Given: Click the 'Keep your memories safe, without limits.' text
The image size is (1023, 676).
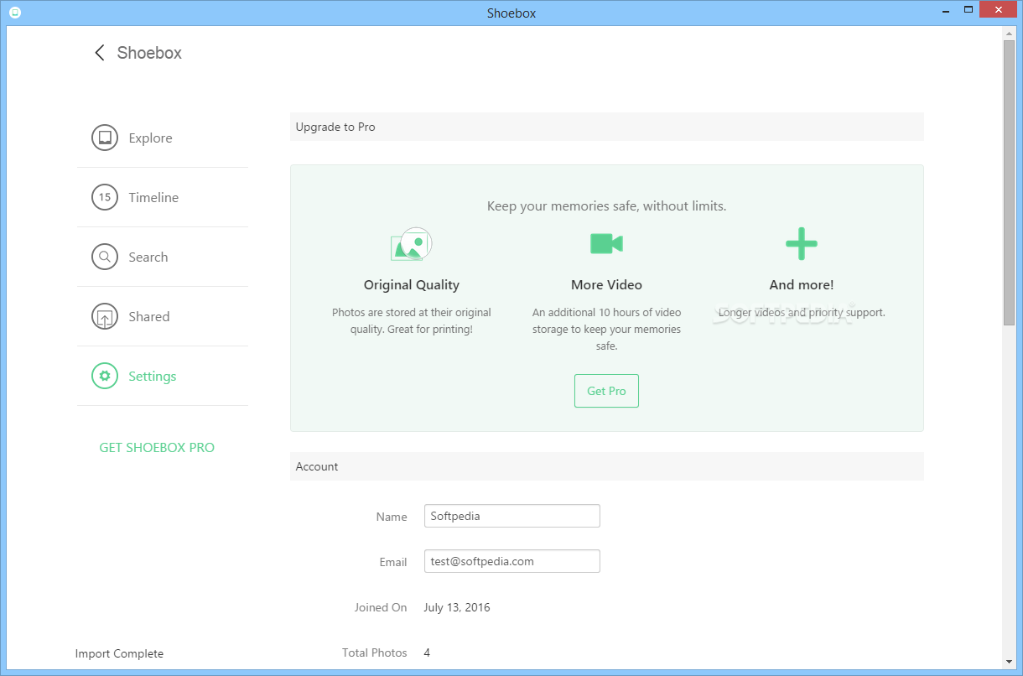Looking at the screenshot, I should [607, 206].
